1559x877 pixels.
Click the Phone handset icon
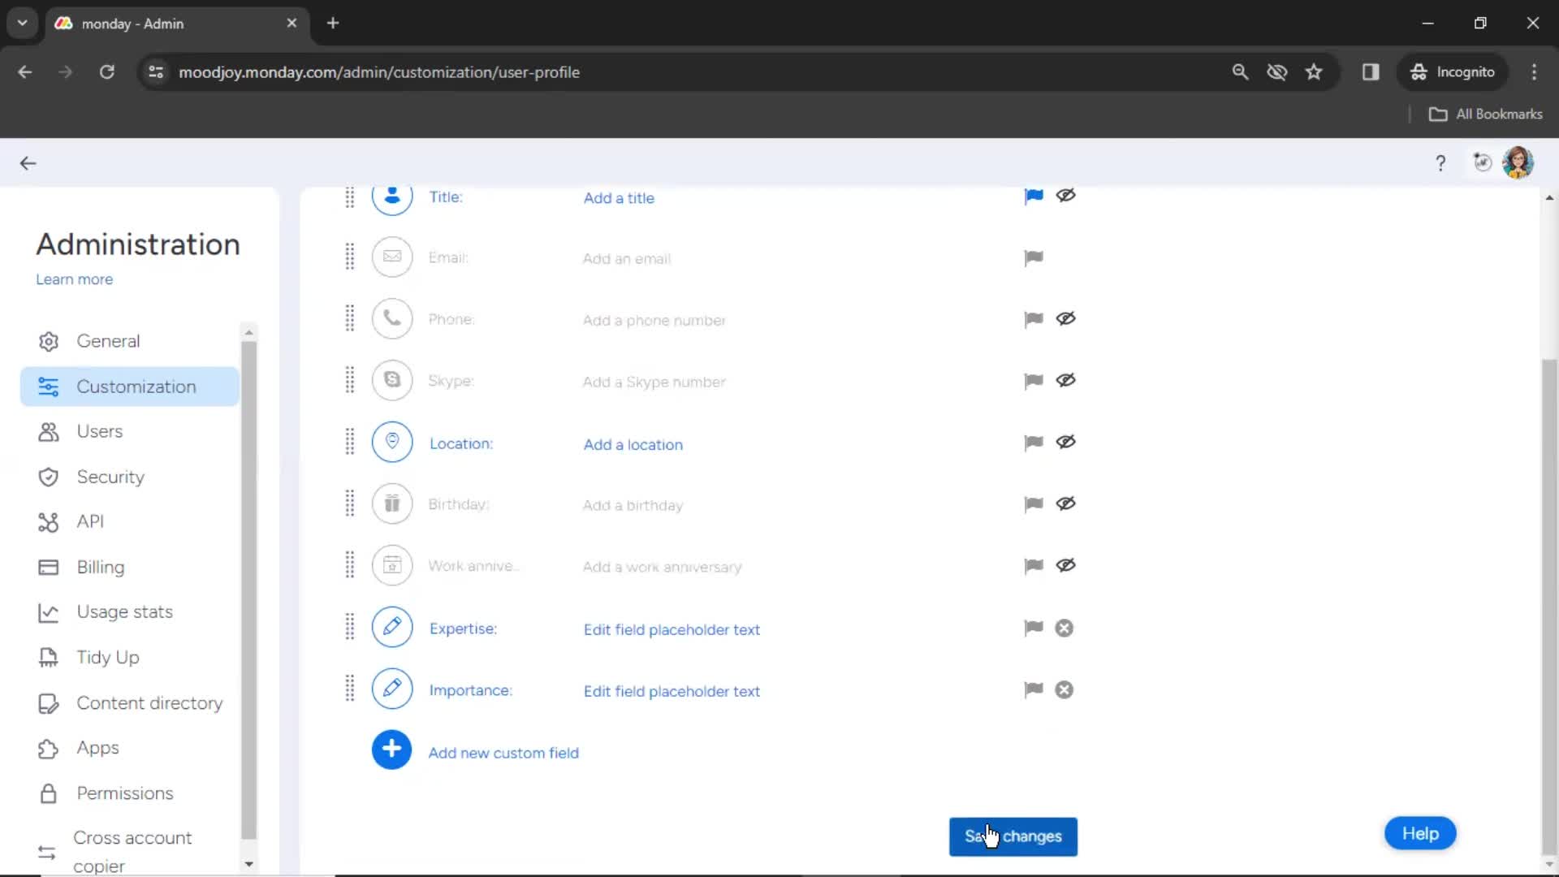pos(392,319)
